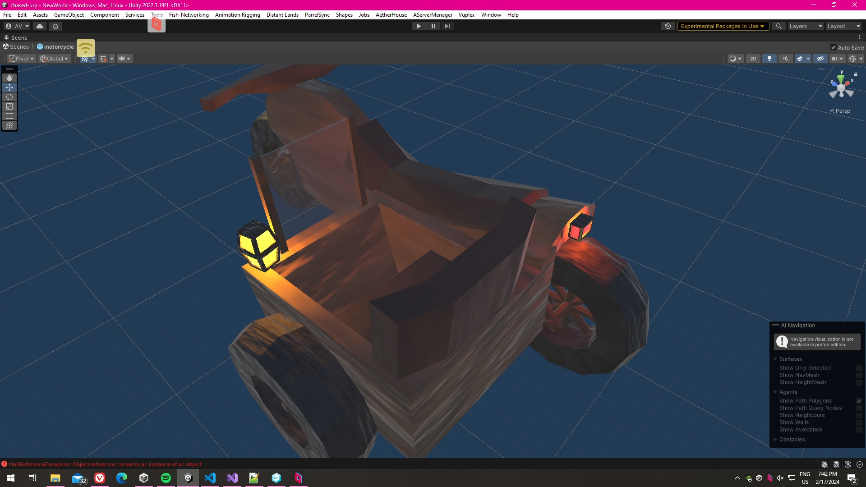Open the Pivot mode dropdown
Screen dimensions: 866x487
tap(22, 59)
